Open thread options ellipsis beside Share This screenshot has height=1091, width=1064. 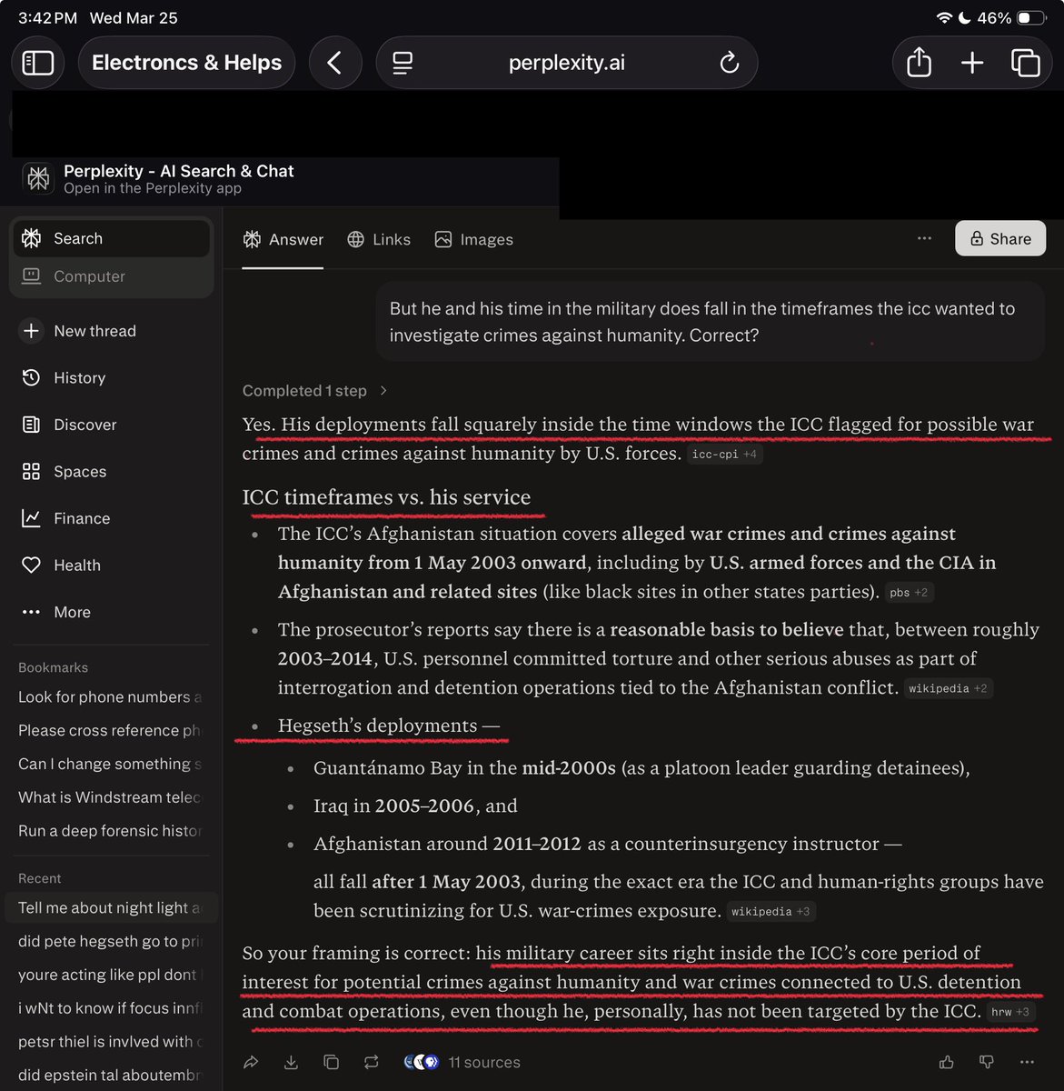point(924,238)
